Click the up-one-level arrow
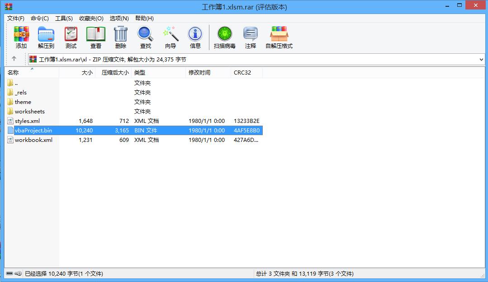Viewport: 488px width, 282px height. click(14, 59)
